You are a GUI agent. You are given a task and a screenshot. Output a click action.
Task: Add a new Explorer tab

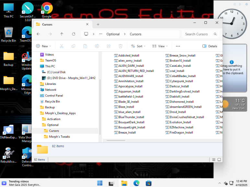tap(98, 25)
